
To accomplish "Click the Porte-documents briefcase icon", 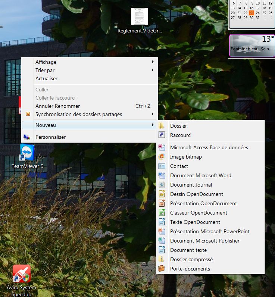I will pos(162,269).
